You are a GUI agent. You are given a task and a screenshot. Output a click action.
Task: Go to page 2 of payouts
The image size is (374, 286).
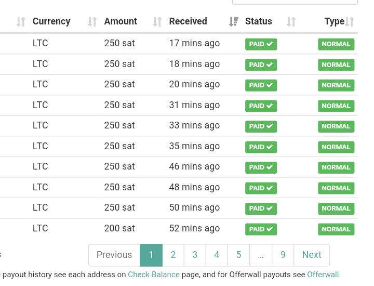(x=173, y=255)
